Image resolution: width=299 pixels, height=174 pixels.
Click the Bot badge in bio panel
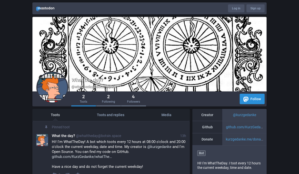coord(201,153)
